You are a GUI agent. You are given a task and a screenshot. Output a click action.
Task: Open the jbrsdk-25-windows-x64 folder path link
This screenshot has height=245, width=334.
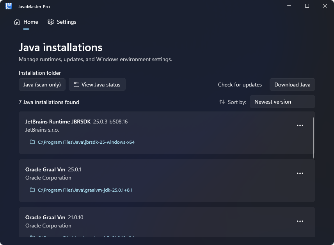tap(86, 142)
